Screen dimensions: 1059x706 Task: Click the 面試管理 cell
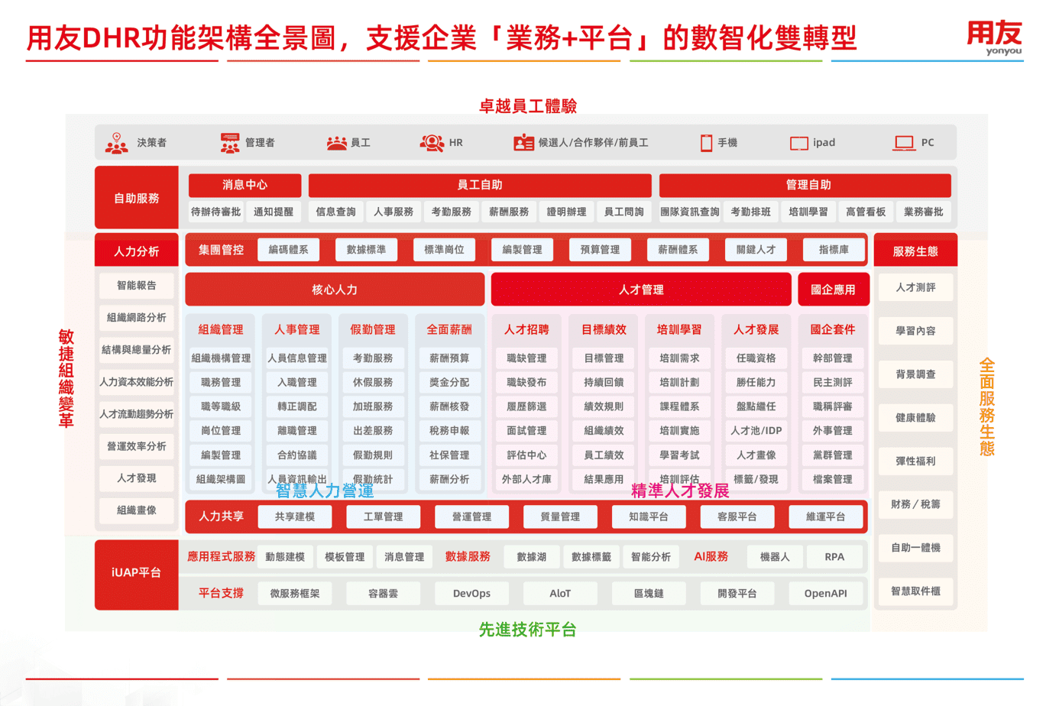tap(526, 431)
